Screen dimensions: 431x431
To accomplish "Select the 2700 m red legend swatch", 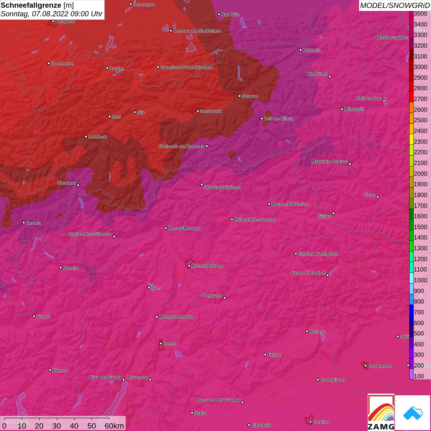I will coord(411,97).
